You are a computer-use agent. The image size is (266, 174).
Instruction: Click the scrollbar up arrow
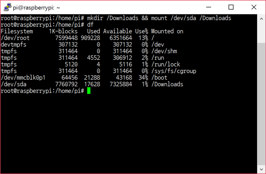click(x=261, y=19)
